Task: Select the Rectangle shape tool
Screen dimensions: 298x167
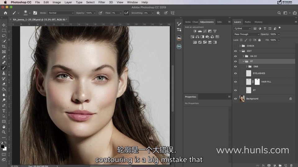Action: pyautogui.click(x=4, y=121)
